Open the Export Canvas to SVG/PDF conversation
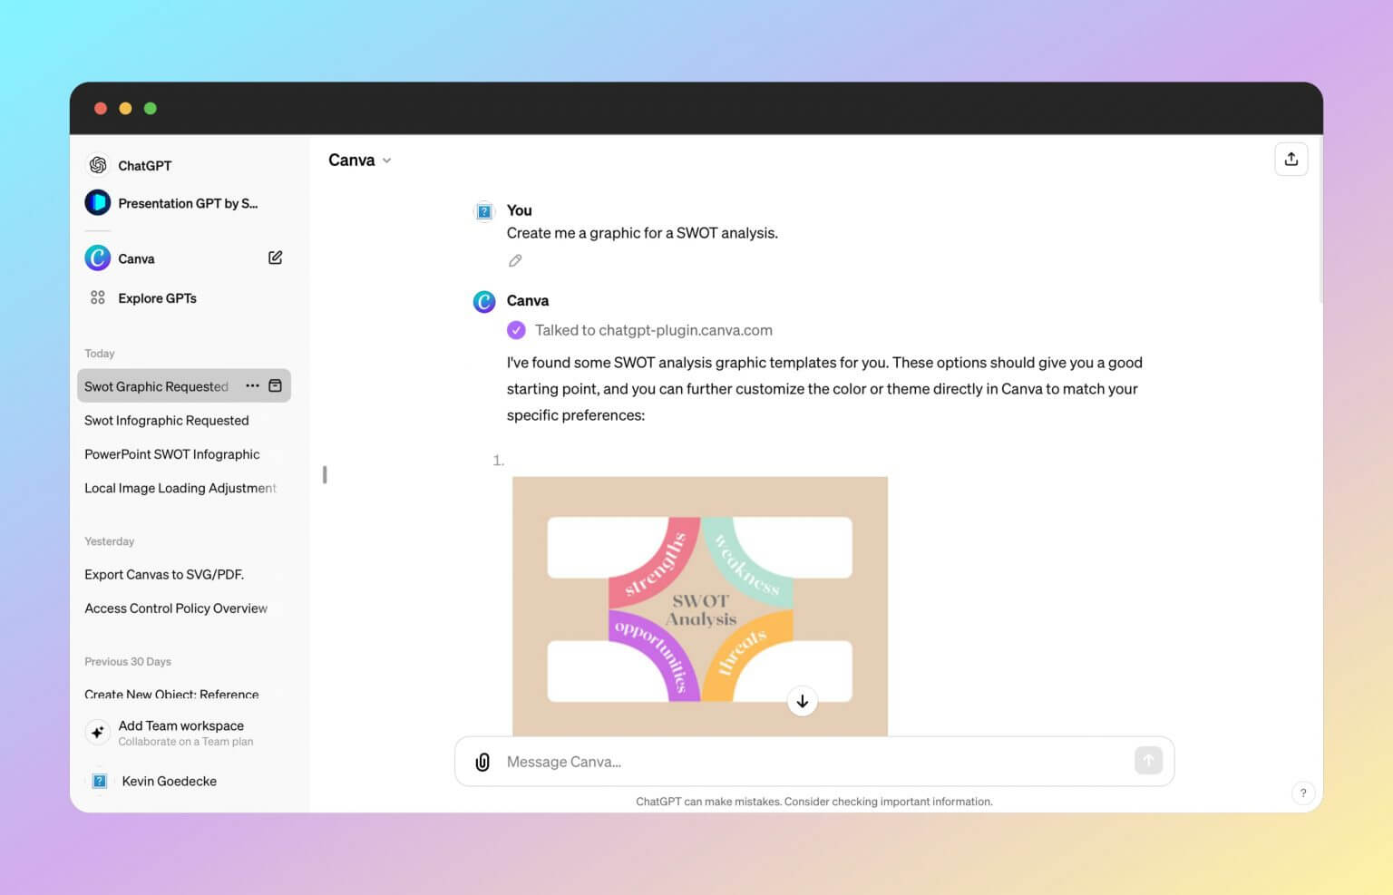The width and height of the screenshot is (1393, 895). coord(163,574)
